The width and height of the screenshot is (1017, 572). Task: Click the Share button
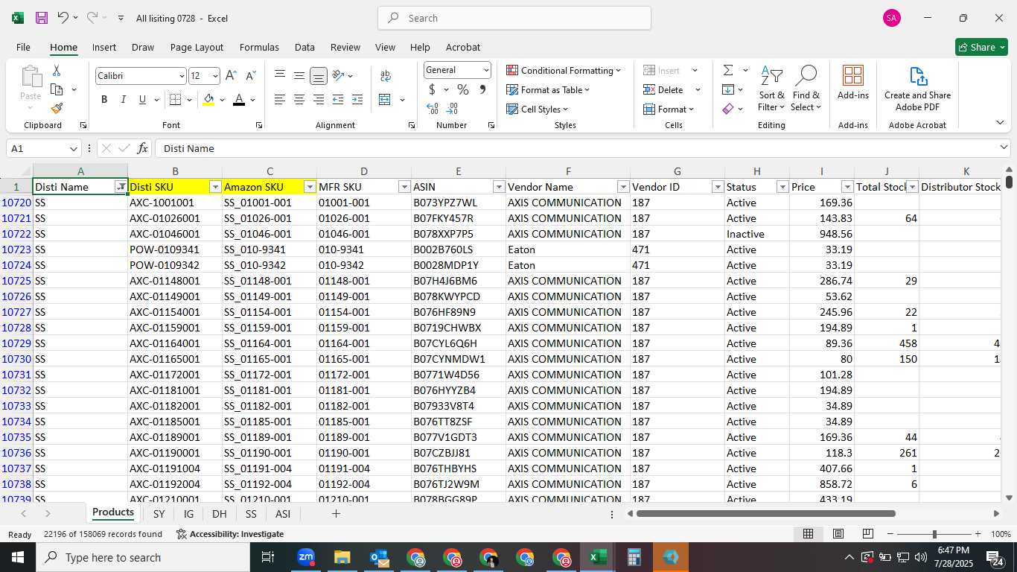[981, 47]
